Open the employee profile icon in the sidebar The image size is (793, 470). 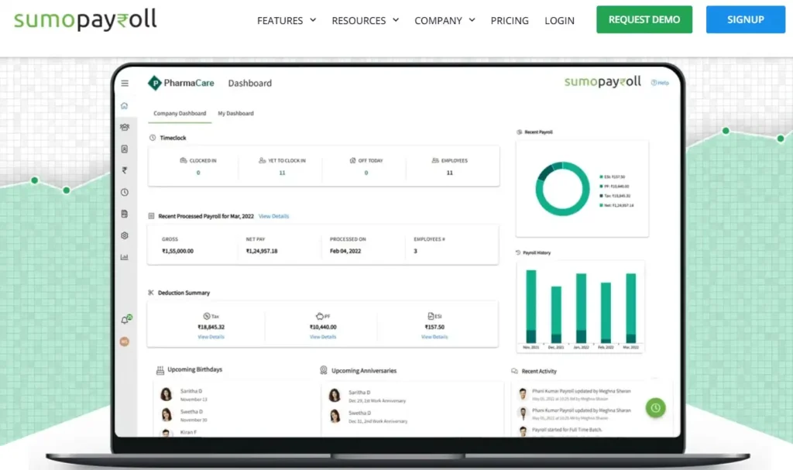coord(125,149)
